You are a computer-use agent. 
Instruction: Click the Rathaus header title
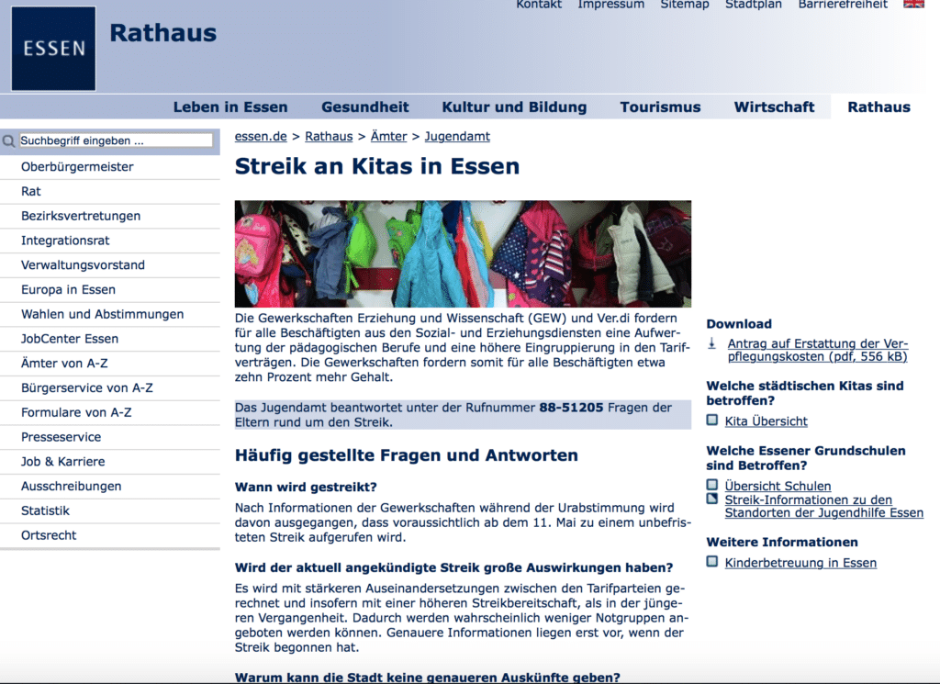pyautogui.click(x=163, y=33)
